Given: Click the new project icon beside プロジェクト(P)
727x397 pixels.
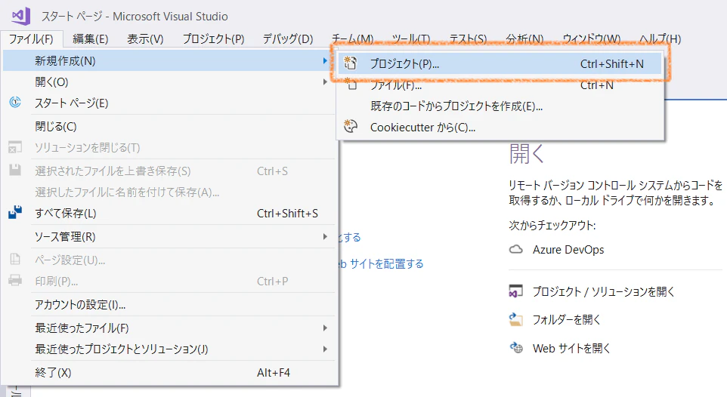Looking at the screenshot, I should pos(351,63).
